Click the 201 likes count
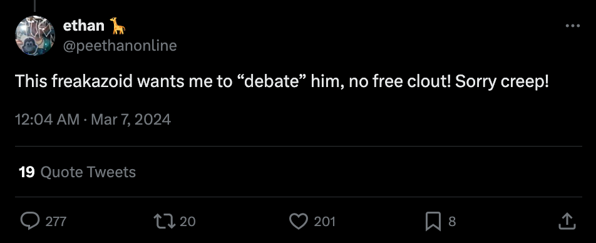This screenshot has width=596, height=243. tap(324, 221)
